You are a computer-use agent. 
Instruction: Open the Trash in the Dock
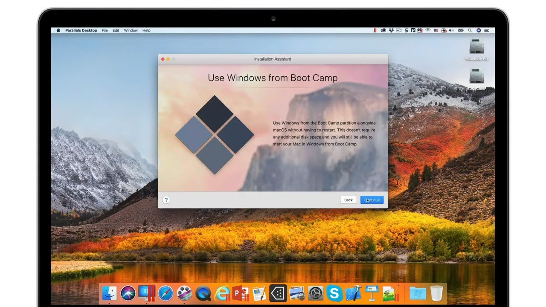tap(436, 293)
